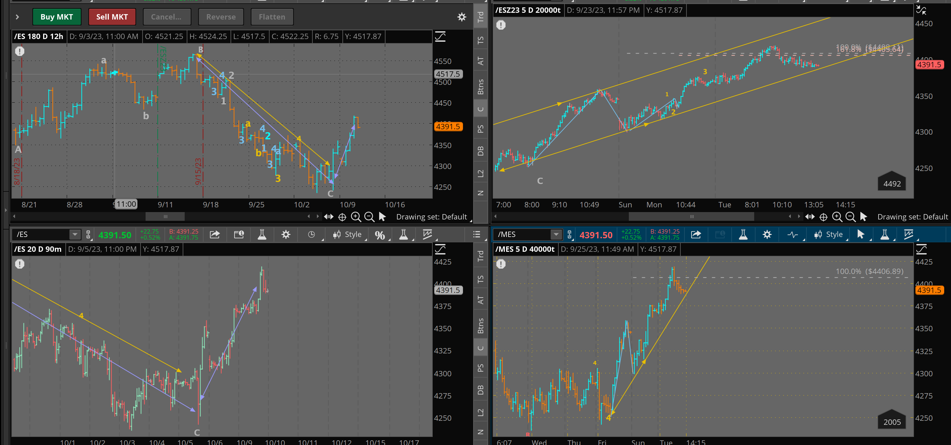This screenshot has width=951, height=445.
Task: Toggle the symbol link clip beside /ES
Action: point(88,235)
